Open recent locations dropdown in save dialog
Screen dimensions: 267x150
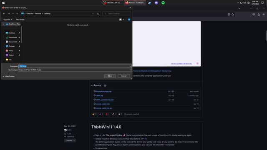point(13,14)
